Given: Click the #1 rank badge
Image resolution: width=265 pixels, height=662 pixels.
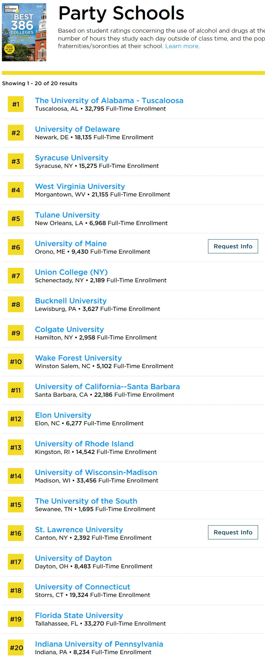Looking at the screenshot, I should [16, 104].
